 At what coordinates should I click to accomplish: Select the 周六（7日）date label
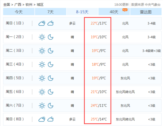[15, 105]
